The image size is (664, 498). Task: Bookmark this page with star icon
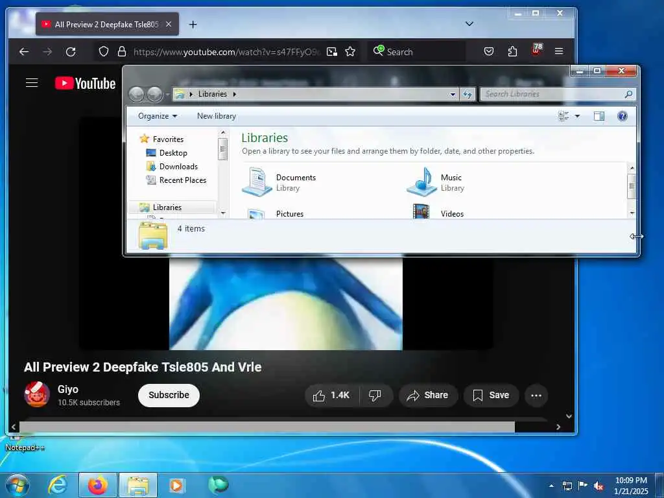click(x=350, y=52)
